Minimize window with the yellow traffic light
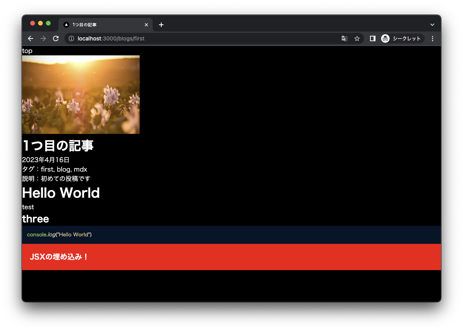 point(40,23)
